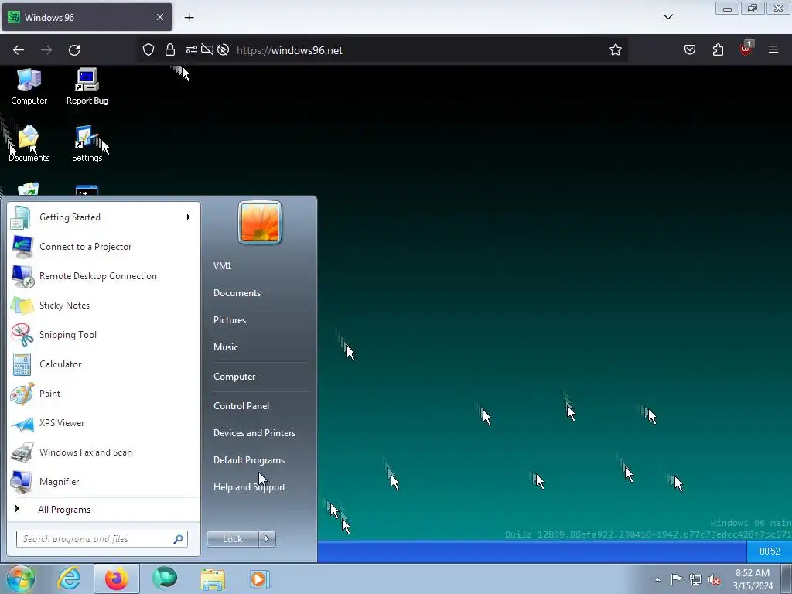Screen dimensions: 792x594
Task: Click the permissions icon in address bar
Action: [192, 49]
